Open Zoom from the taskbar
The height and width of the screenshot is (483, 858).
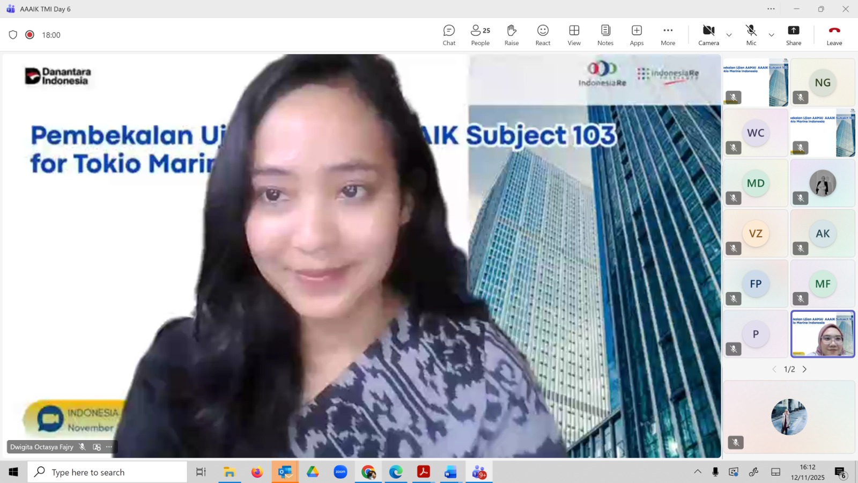(x=340, y=472)
